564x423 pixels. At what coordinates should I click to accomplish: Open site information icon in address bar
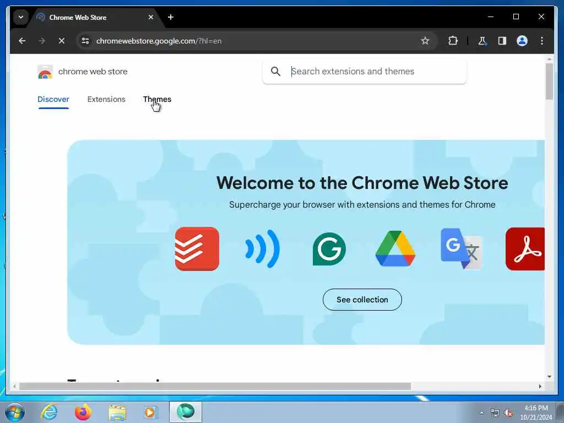(x=85, y=41)
